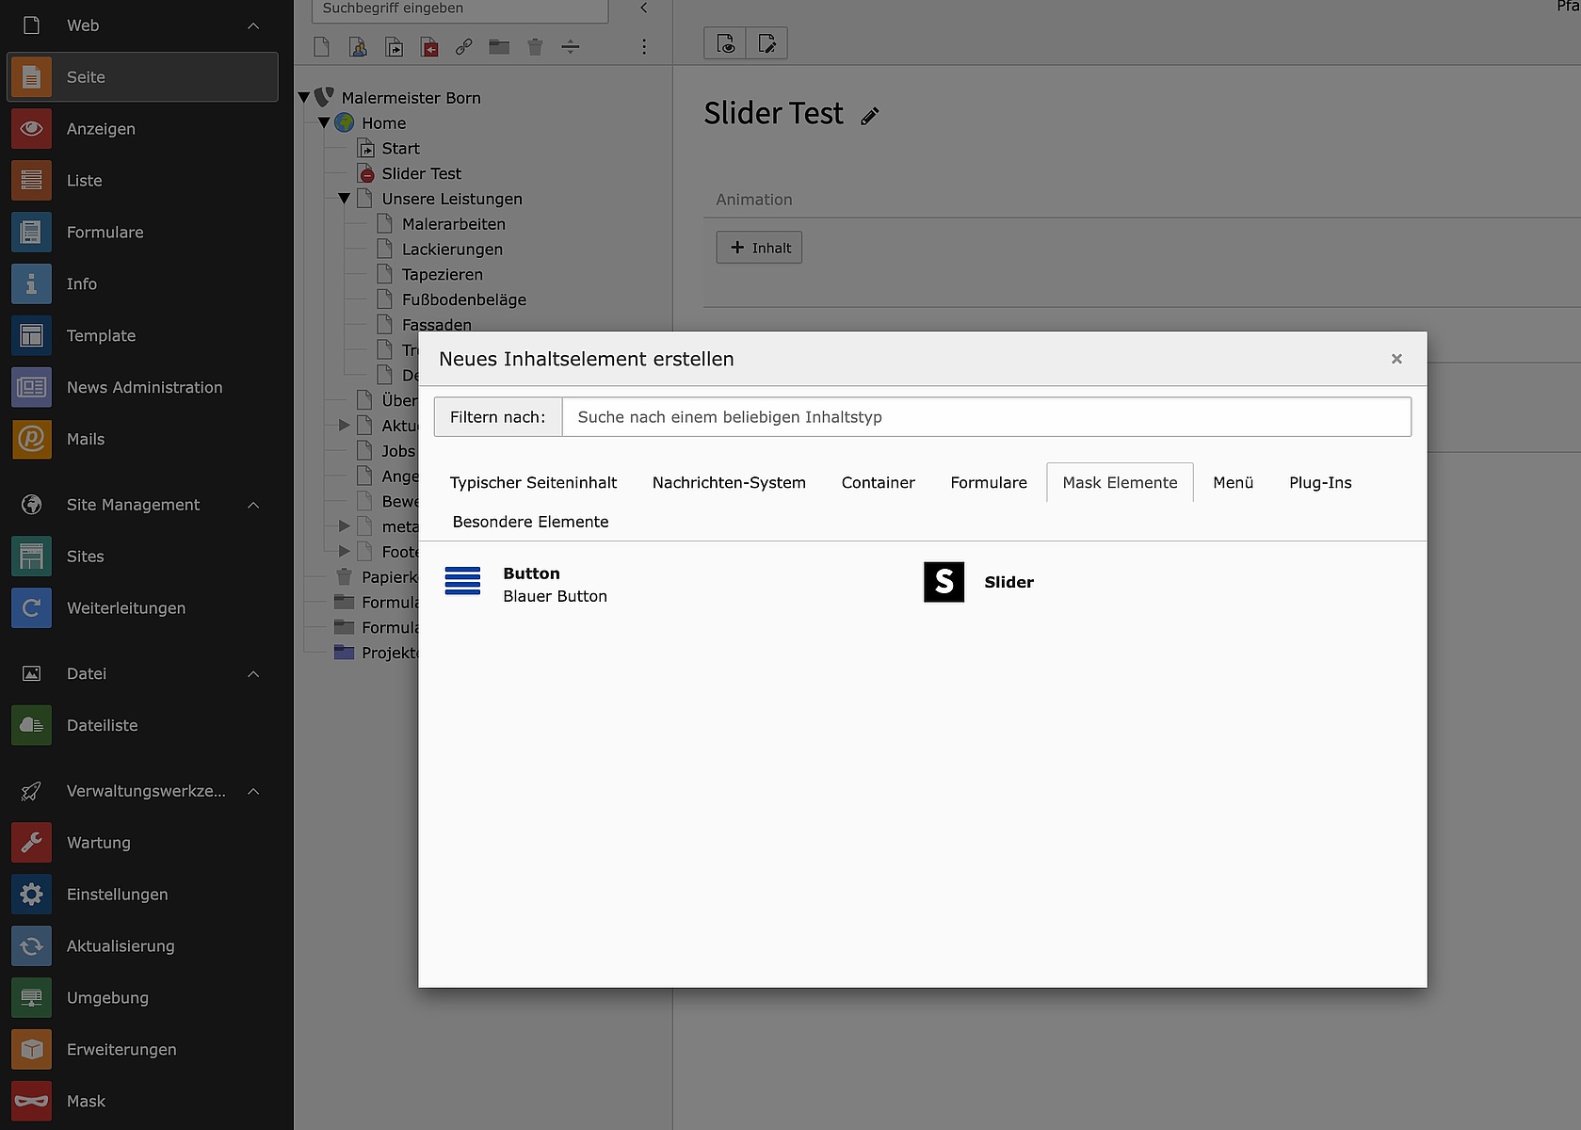Focus the page tree search field
The width and height of the screenshot is (1581, 1130).
click(x=460, y=9)
